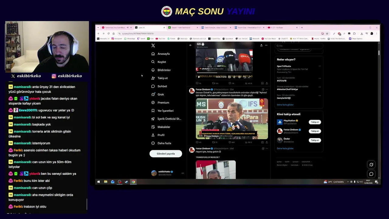Like the post with 18 likes
The height and width of the screenshot is (219, 389).
pos(232,83)
